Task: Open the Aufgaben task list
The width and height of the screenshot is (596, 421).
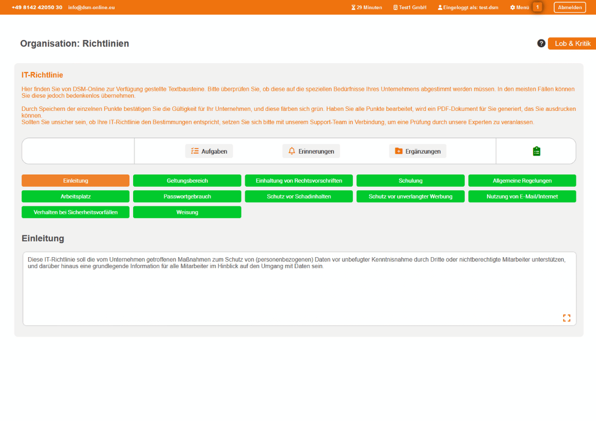Action: coord(209,151)
